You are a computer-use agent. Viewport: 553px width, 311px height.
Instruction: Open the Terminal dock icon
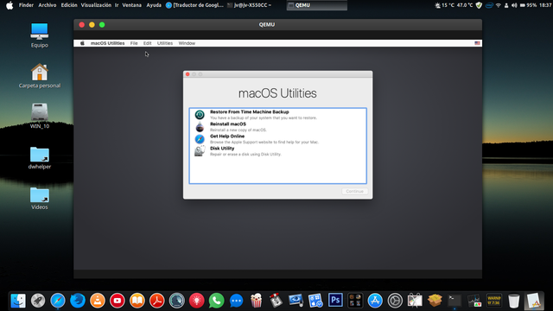[x=454, y=301]
